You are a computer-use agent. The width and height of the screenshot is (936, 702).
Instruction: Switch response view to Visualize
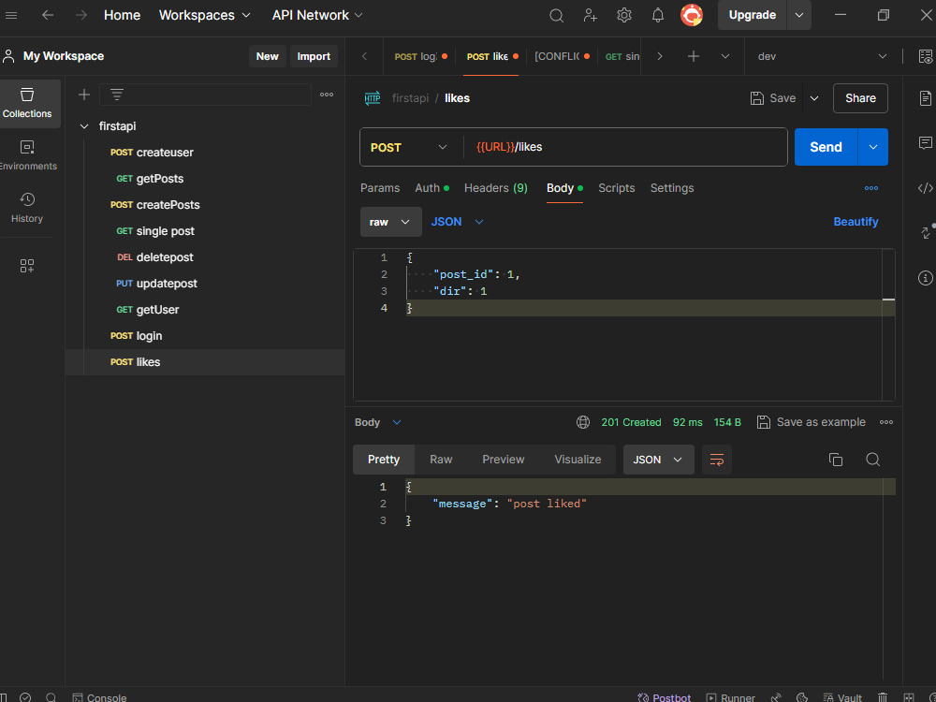click(x=578, y=459)
